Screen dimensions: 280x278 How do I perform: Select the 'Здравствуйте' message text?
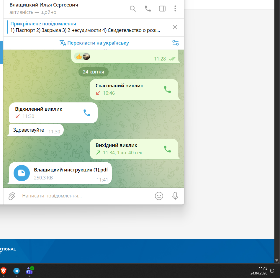point(29,130)
